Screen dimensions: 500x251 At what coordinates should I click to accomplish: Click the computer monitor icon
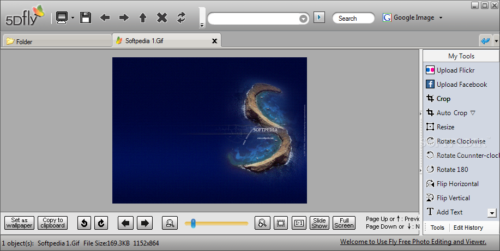click(62, 17)
